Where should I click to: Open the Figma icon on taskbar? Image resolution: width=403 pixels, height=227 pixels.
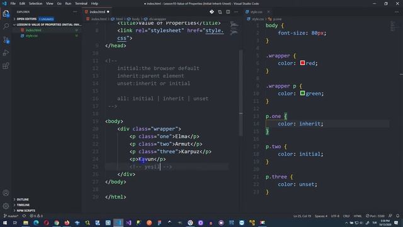click(x=159, y=223)
